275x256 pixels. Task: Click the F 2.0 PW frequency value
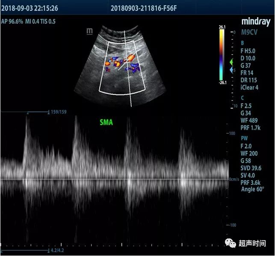pyautogui.click(x=246, y=146)
